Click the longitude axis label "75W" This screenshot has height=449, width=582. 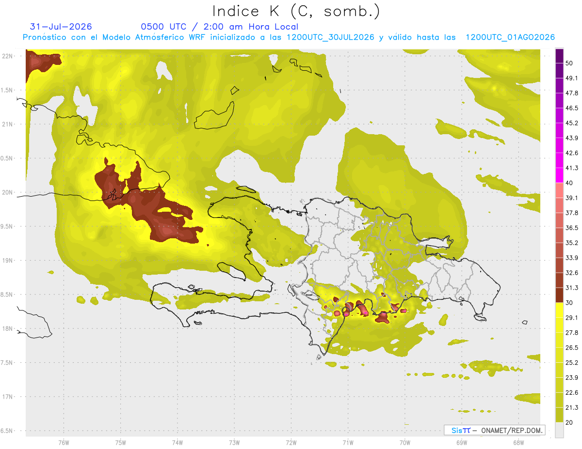(x=120, y=443)
